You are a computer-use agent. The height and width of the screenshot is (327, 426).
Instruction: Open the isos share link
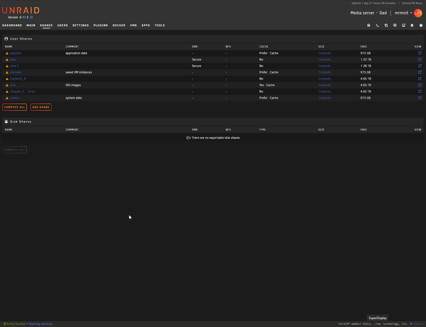click(x=13, y=85)
